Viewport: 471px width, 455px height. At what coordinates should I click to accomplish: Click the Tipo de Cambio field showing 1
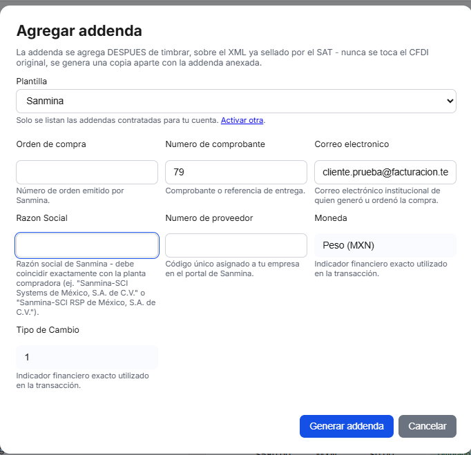tap(87, 357)
